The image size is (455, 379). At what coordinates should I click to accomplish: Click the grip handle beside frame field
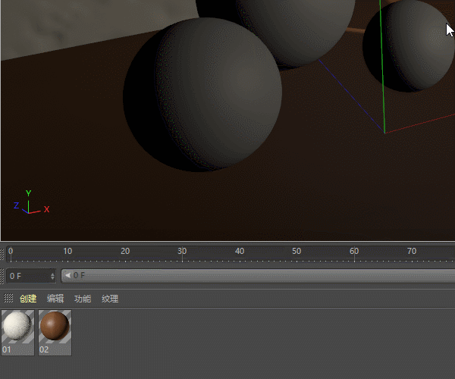(2, 276)
